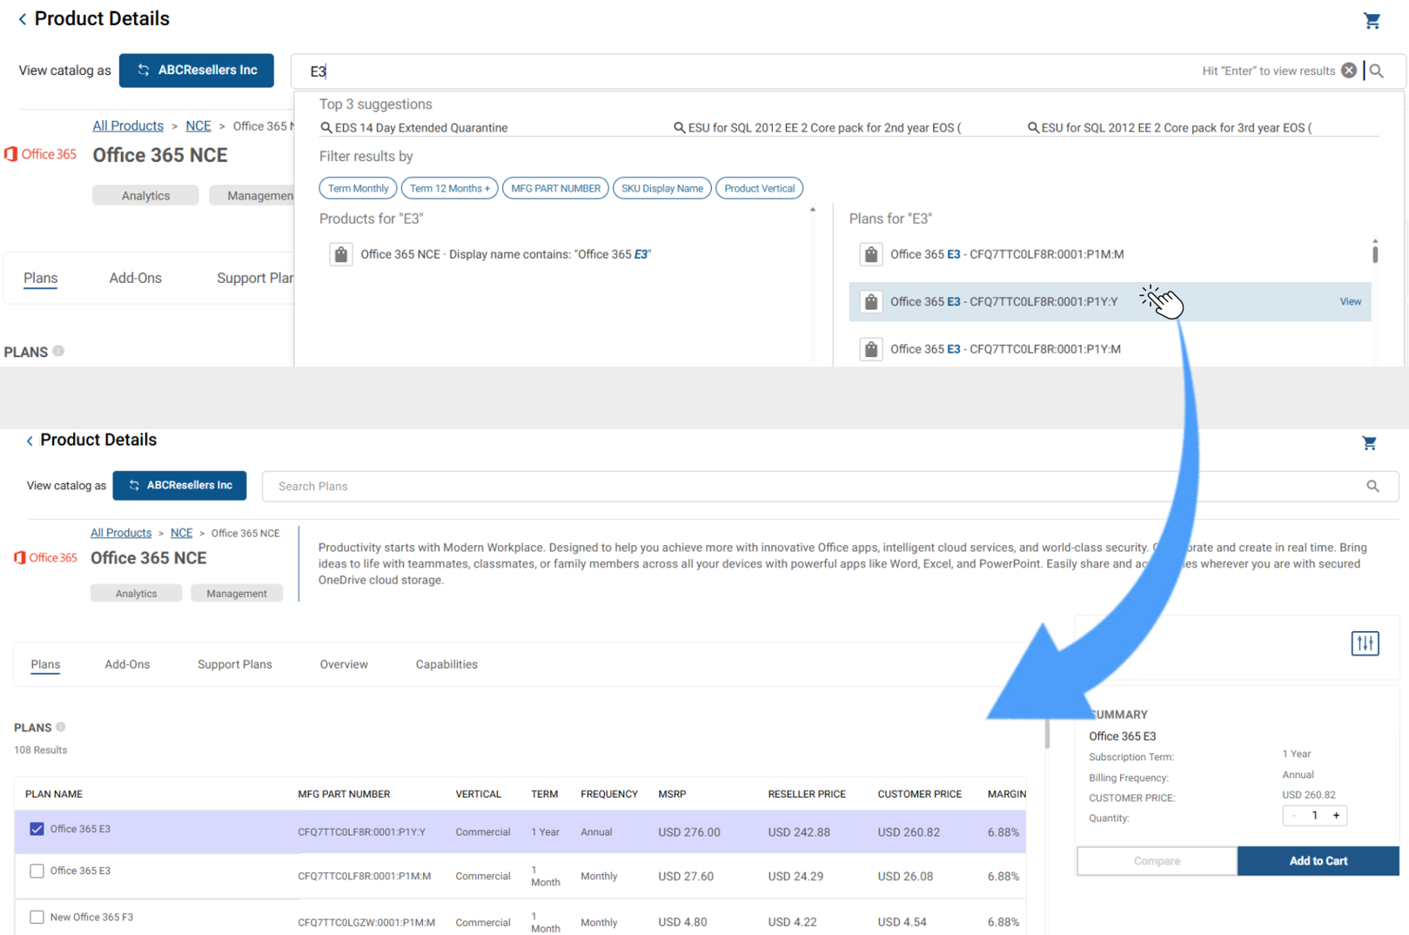This screenshot has width=1409, height=935.
Task: Click the MSRP value USD 276.00
Action: (x=689, y=832)
